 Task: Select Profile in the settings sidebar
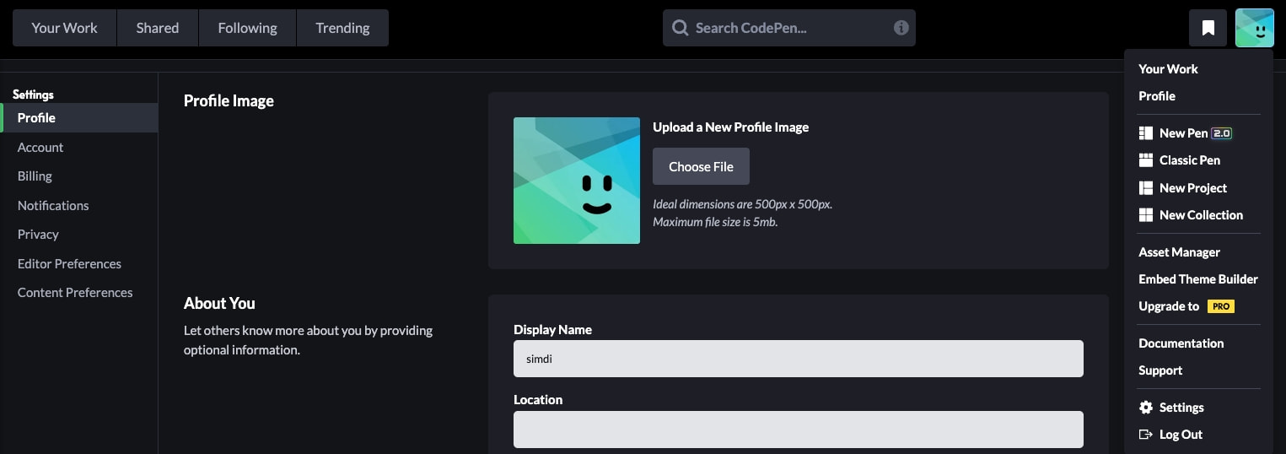click(79, 118)
